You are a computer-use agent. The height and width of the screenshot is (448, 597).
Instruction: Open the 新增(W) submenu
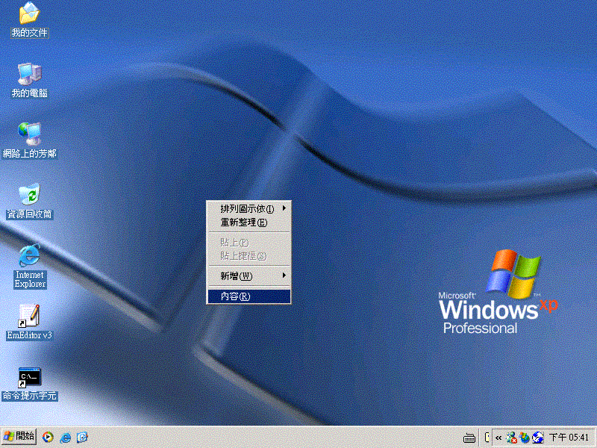249,276
